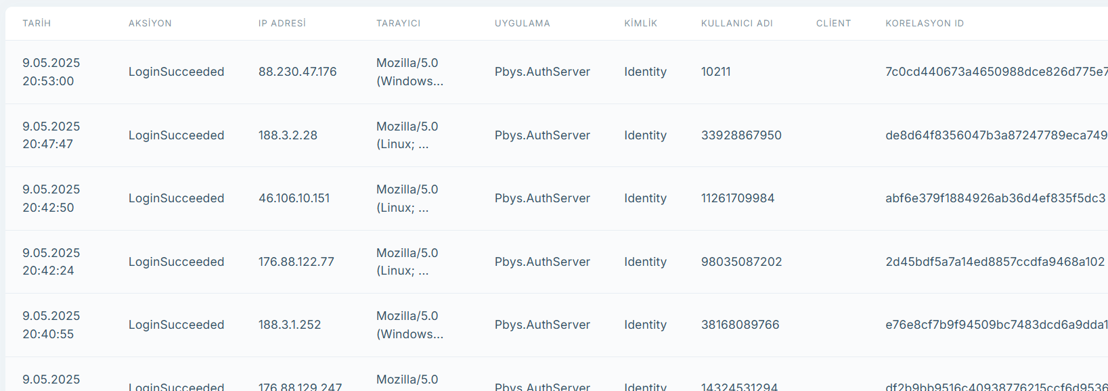Select the KULLANICI ADI column header
The height and width of the screenshot is (391, 1108).
(736, 23)
